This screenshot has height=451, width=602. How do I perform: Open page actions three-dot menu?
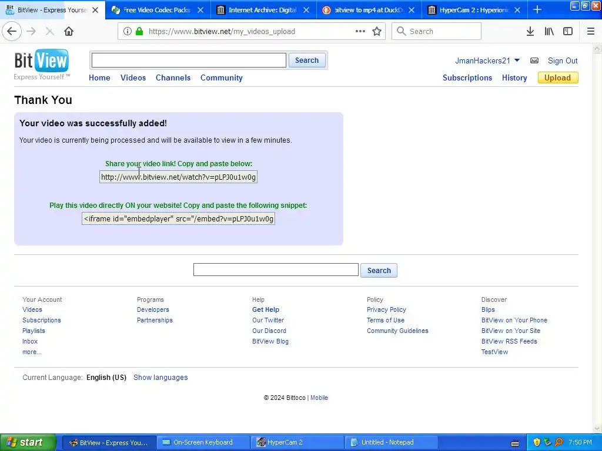[360, 32]
